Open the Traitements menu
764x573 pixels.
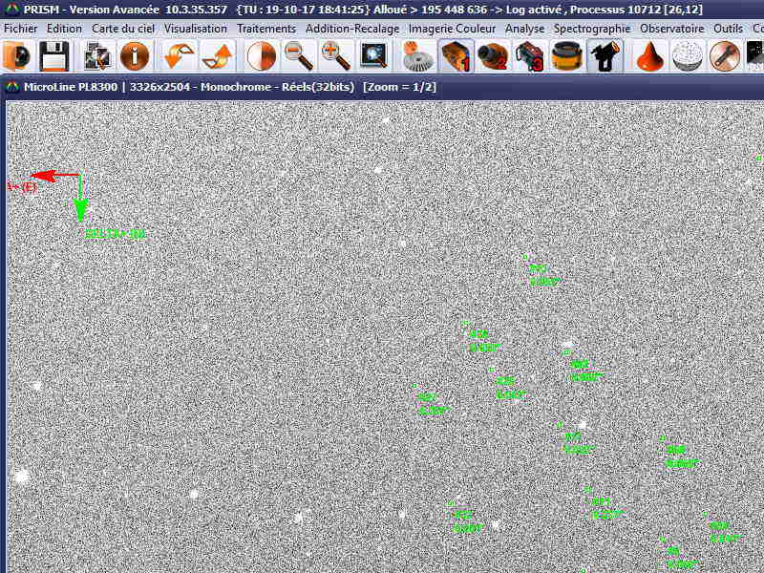coord(266,29)
